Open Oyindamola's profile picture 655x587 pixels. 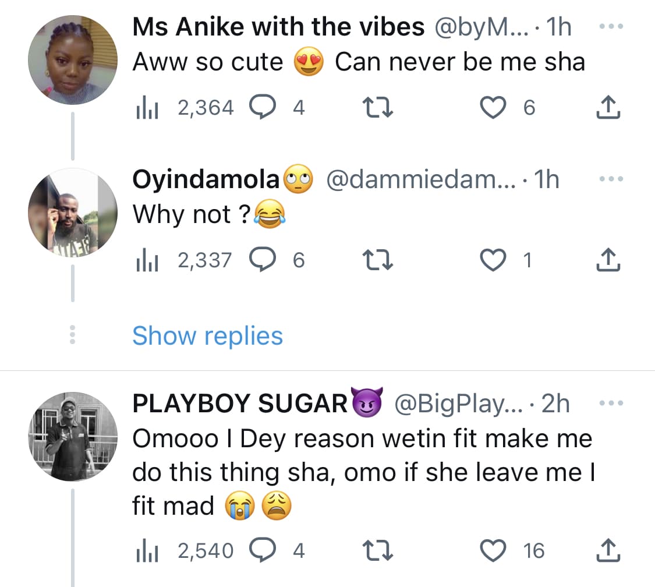pyautogui.click(x=73, y=213)
